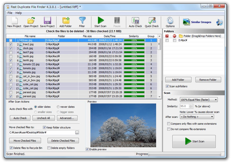Click Add Folder toolbar icon
This screenshot has height=163, width=231.
tap(66, 20)
